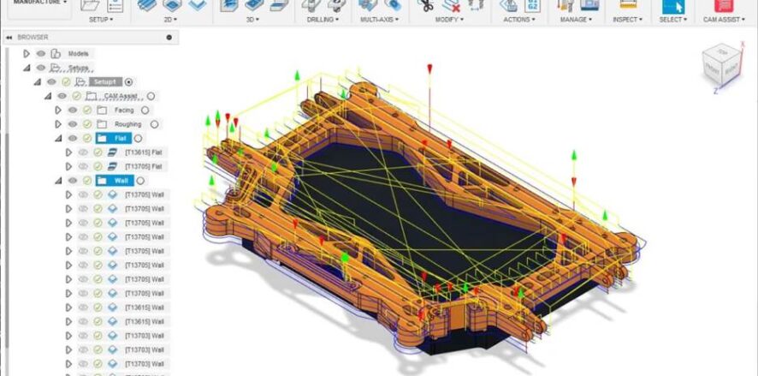Expand the Facing folder
This screenshot has width=758, height=376.
pyautogui.click(x=58, y=110)
